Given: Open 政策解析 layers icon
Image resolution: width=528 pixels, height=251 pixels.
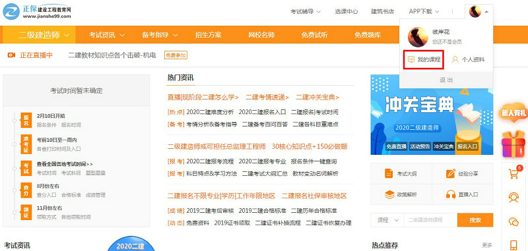Looking at the screenshot, I should [x=389, y=194].
